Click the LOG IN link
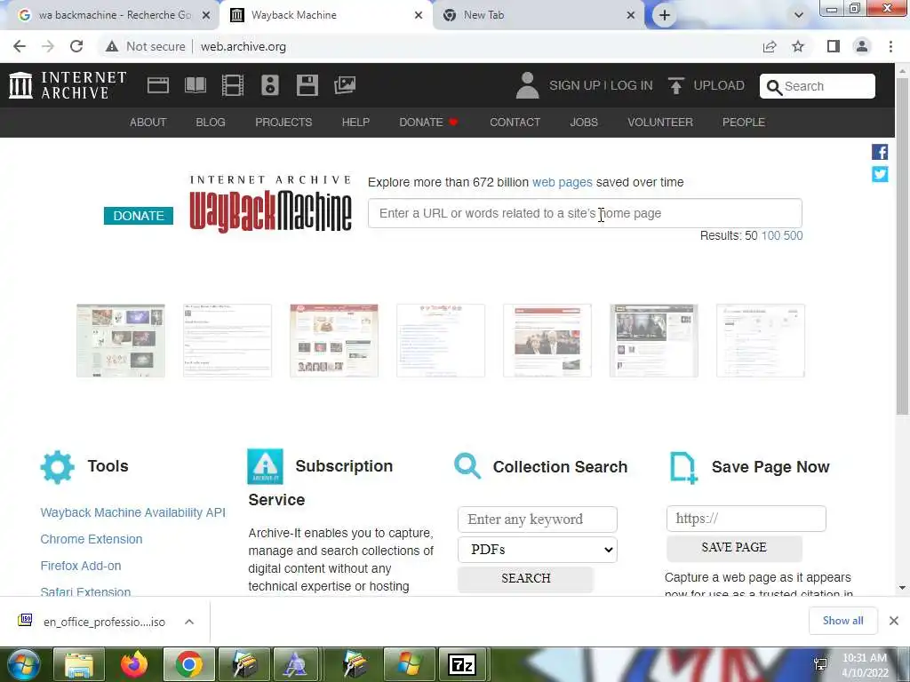Viewport: 910px width, 682px height. (x=632, y=86)
